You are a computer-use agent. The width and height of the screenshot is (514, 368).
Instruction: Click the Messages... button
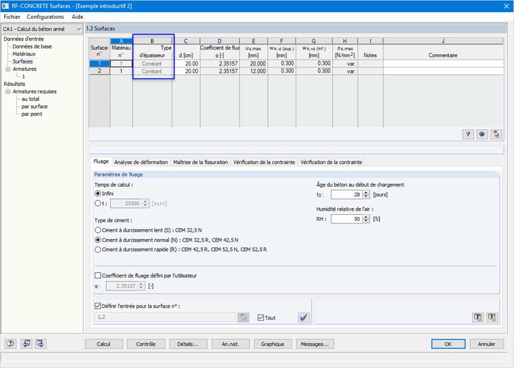(x=314, y=344)
